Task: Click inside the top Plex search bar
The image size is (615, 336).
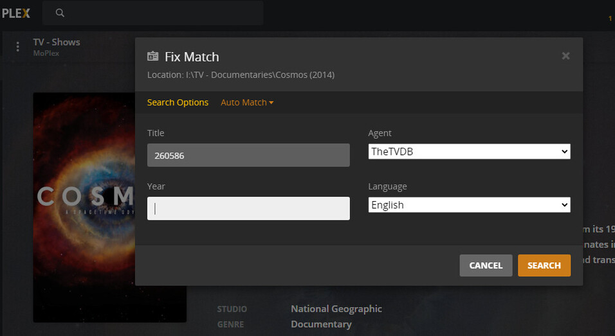Action: [x=161, y=13]
